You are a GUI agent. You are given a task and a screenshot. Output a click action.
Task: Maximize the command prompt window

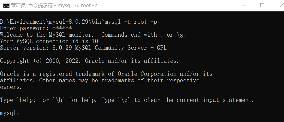tap(262, 5)
